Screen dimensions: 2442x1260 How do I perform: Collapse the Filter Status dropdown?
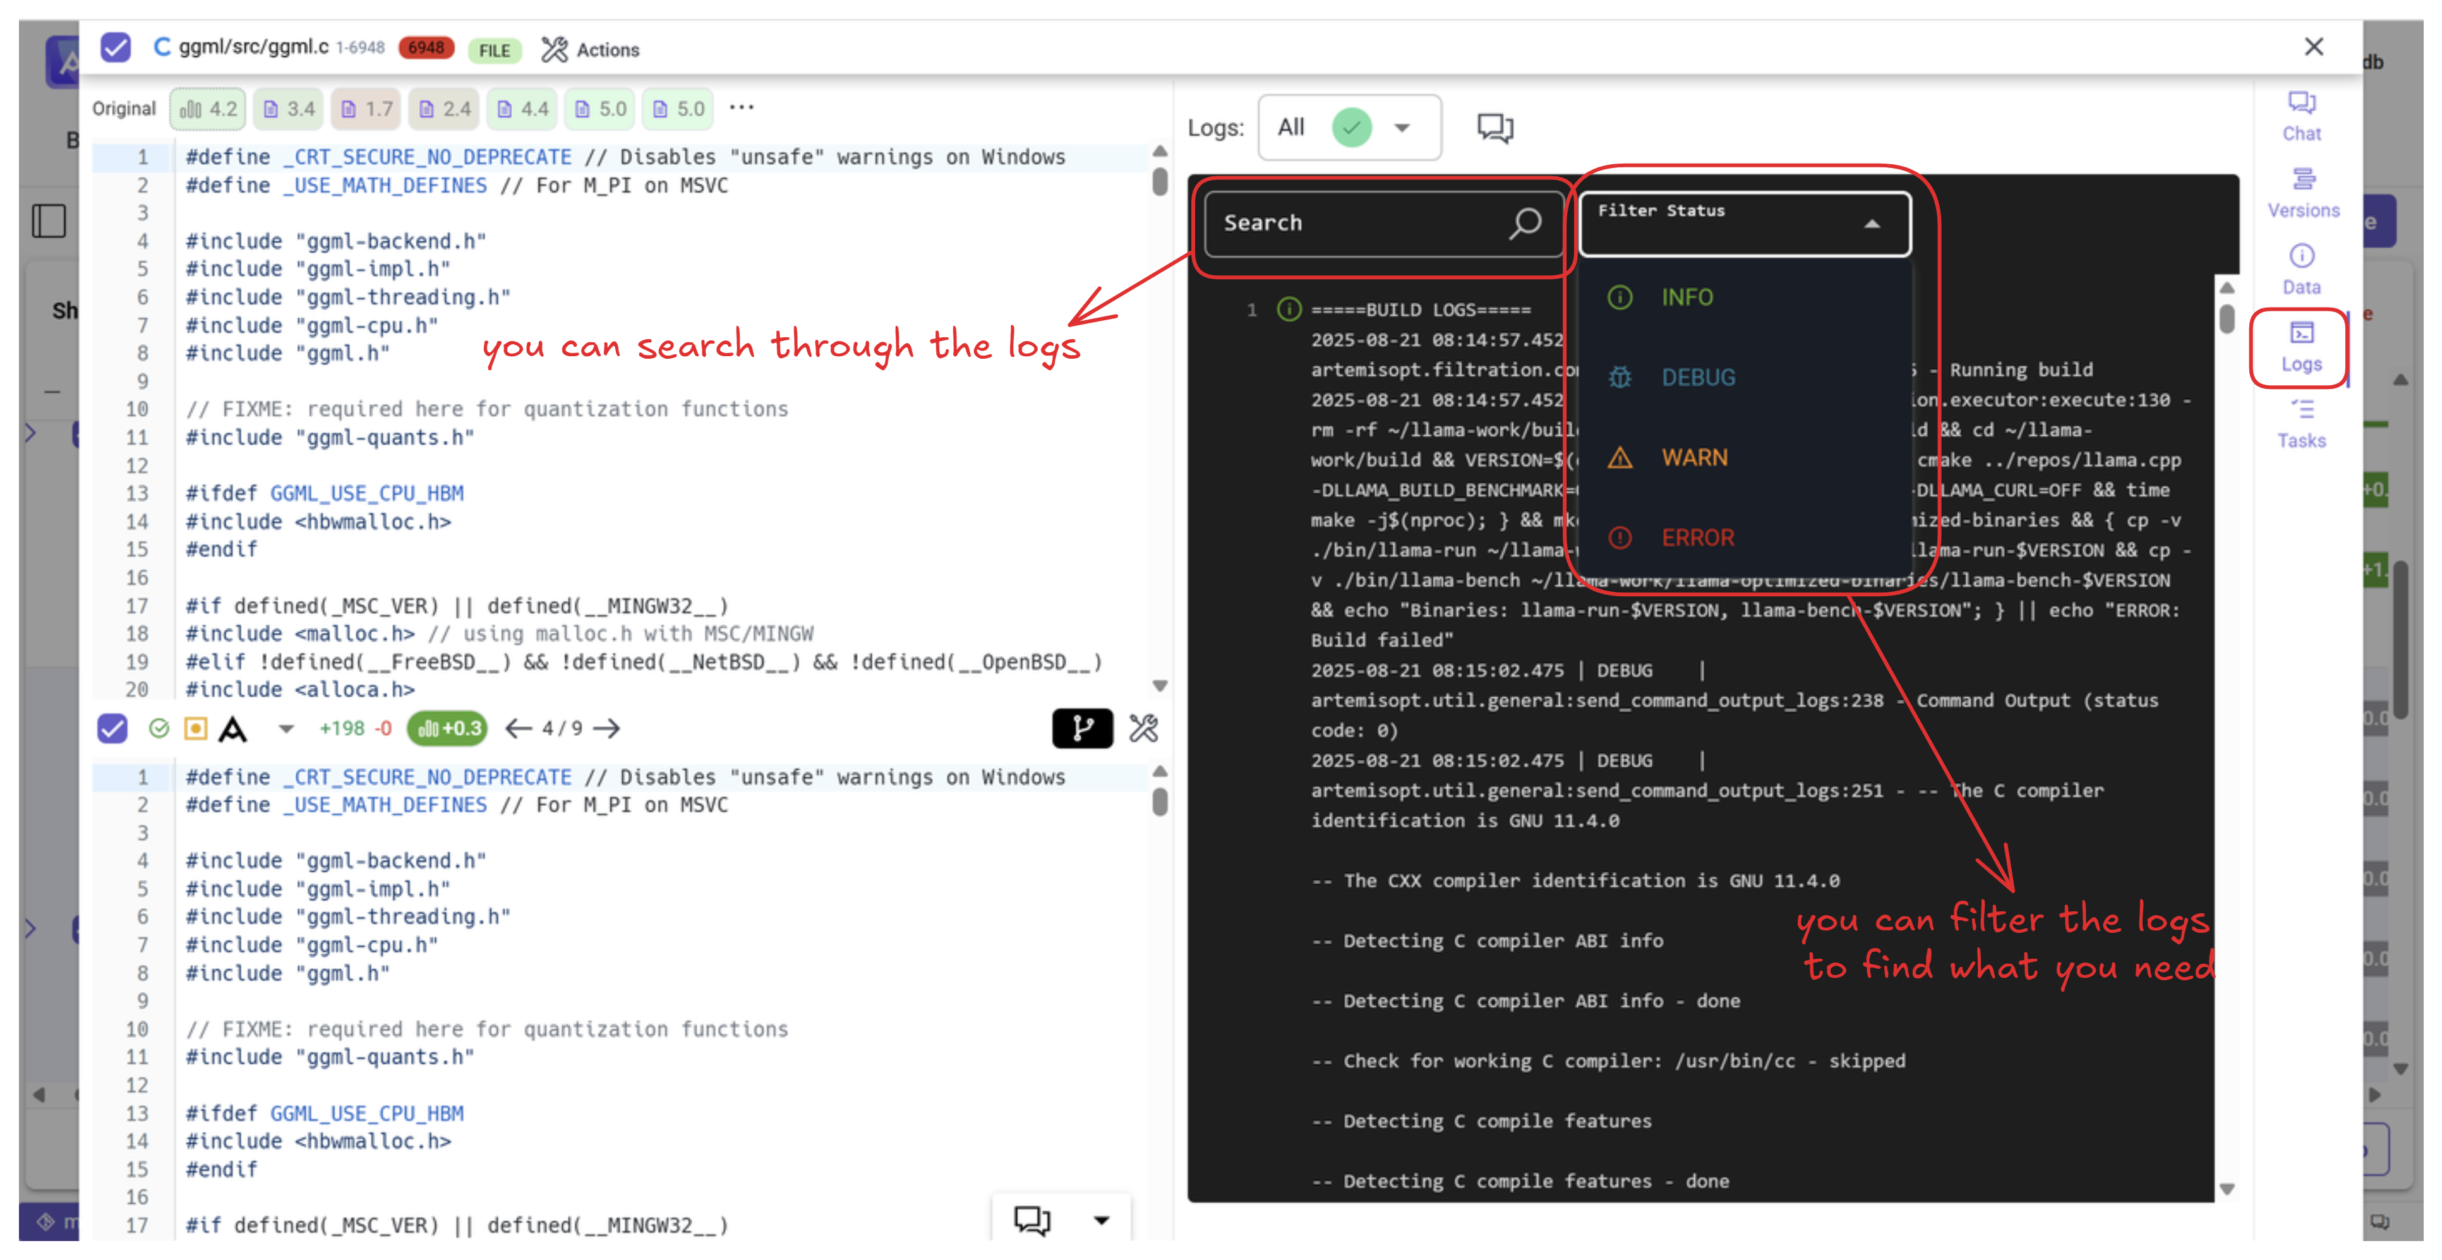1872,225
